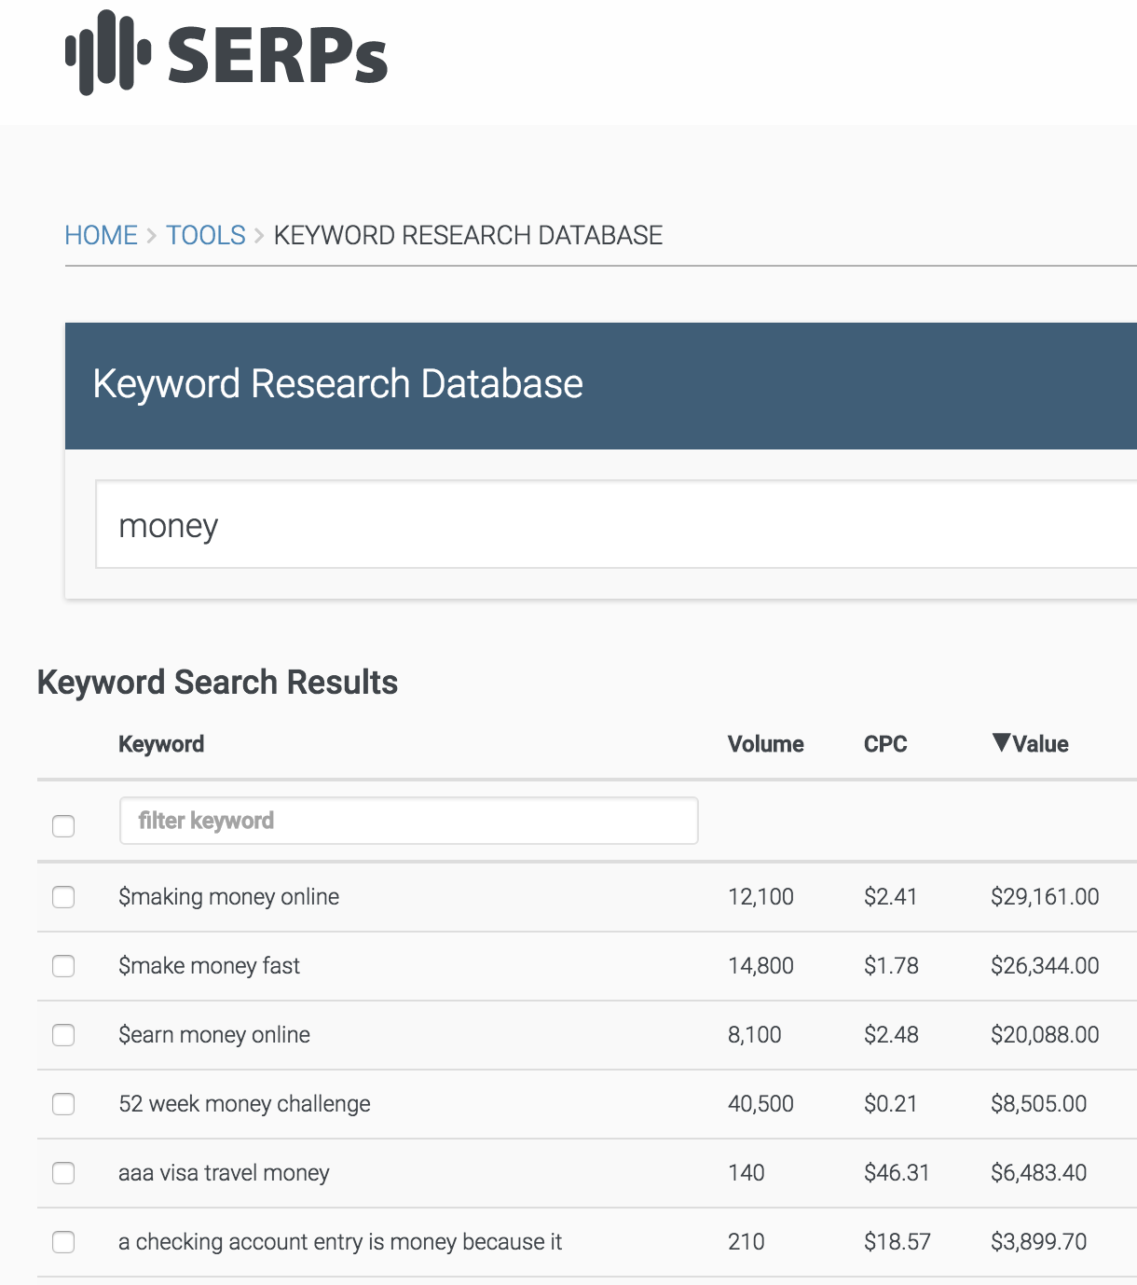Click the money search box
The height and width of the screenshot is (1285, 1137).
(616, 525)
